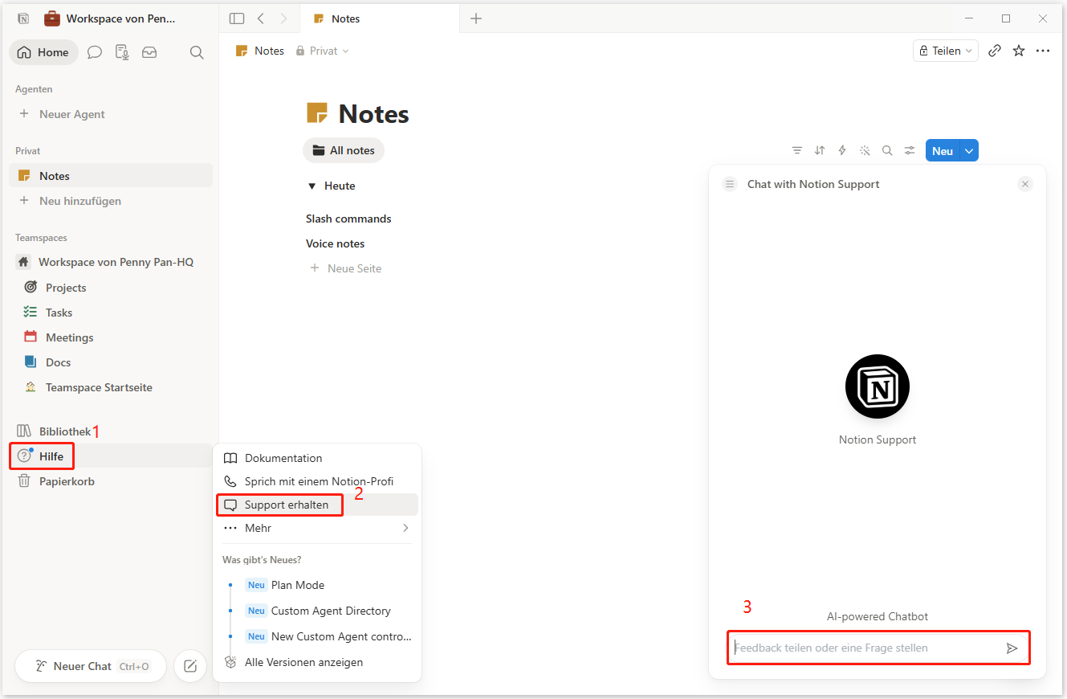Open the page three-dots menu top right

[1043, 51]
